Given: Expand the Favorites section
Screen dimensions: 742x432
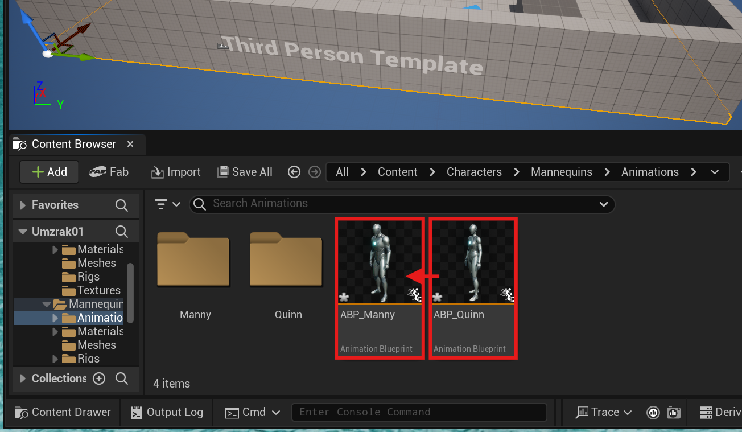Looking at the screenshot, I should [23, 205].
